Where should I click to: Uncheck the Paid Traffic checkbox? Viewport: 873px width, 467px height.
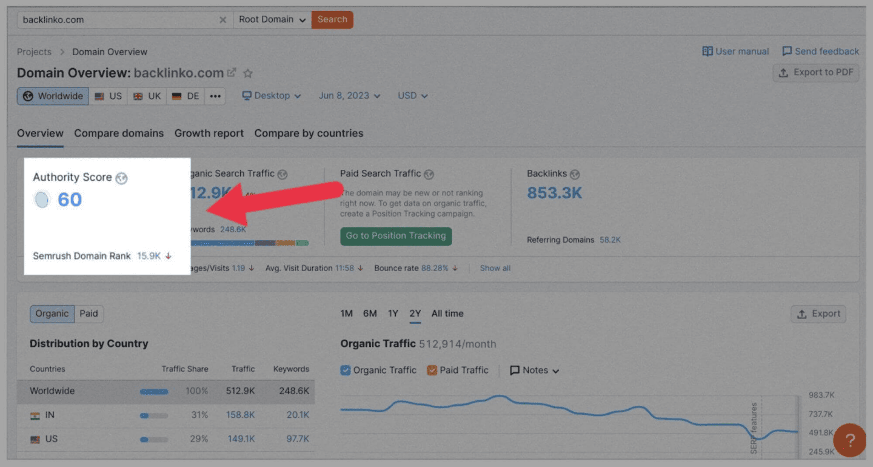[431, 370]
